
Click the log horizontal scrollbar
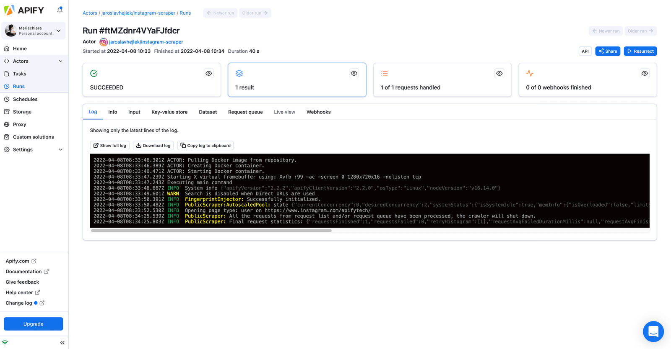click(211, 231)
